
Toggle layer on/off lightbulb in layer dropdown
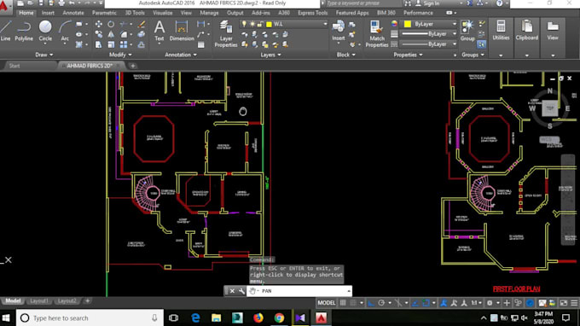click(244, 24)
